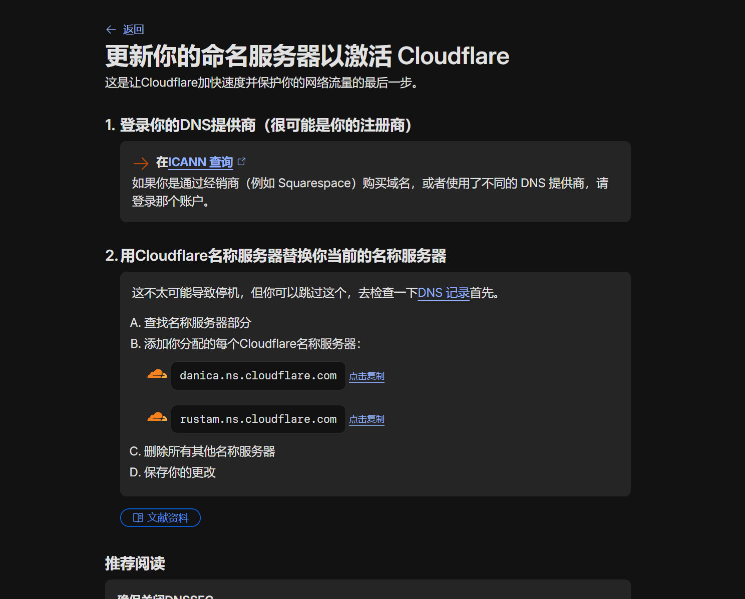
Task: Select the rustam.ns.cloudflare.com nameserver field
Action: (x=258, y=419)
